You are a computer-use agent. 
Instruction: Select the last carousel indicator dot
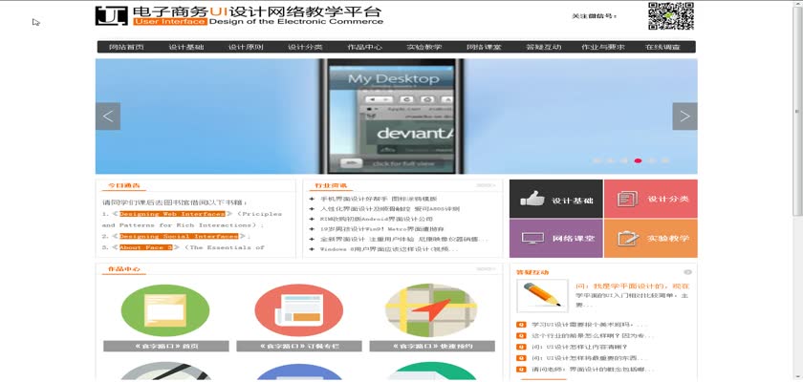click(x=665, y=160)
